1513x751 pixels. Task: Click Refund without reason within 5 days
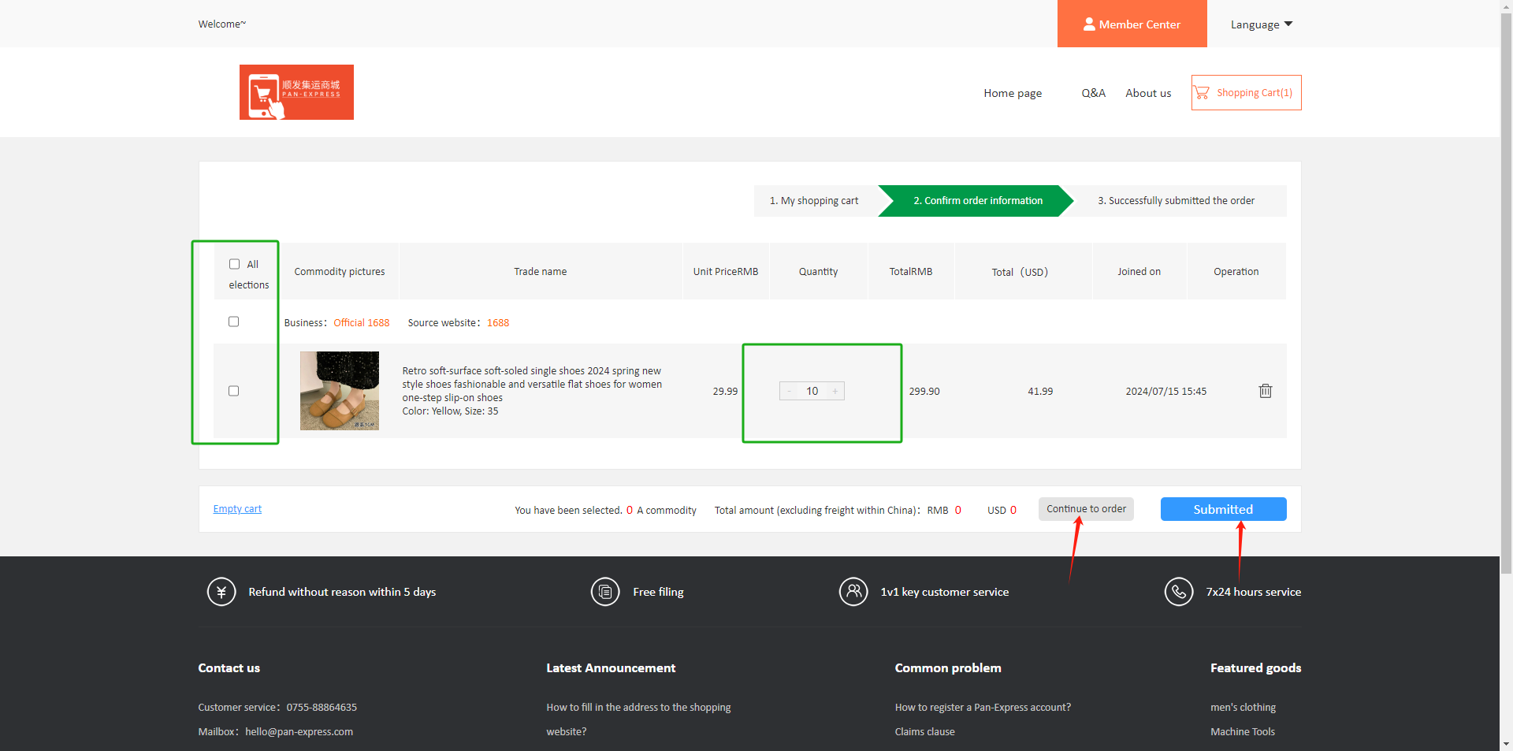tap(342, 592)
